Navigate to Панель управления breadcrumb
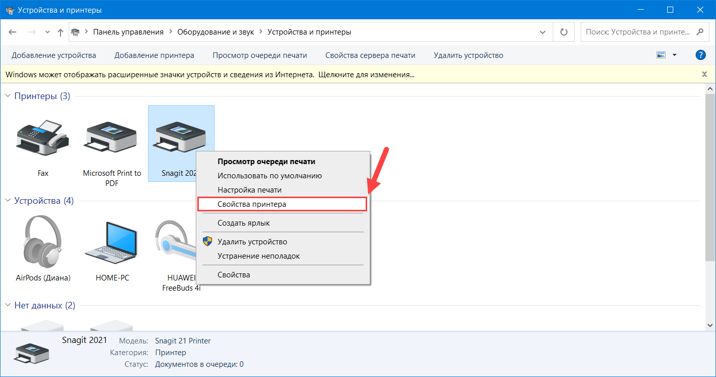 click(128, 32)
